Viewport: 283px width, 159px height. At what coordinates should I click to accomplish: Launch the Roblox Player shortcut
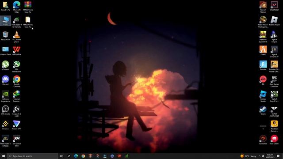point(274,21)
